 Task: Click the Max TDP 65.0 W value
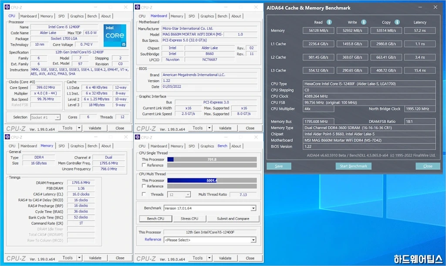pyautogui.click(x=91, y=33)
